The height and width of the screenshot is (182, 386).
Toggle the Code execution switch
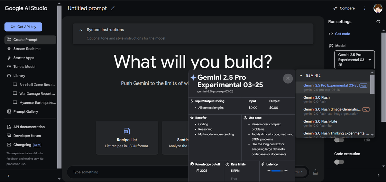tap(339, 162)
